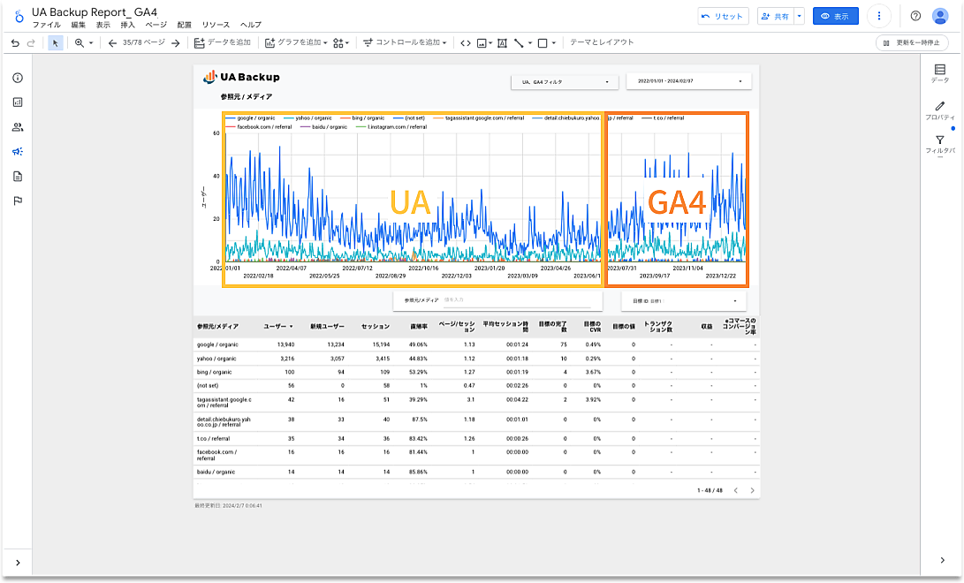Click the embed URL code icon

[465, 42]
